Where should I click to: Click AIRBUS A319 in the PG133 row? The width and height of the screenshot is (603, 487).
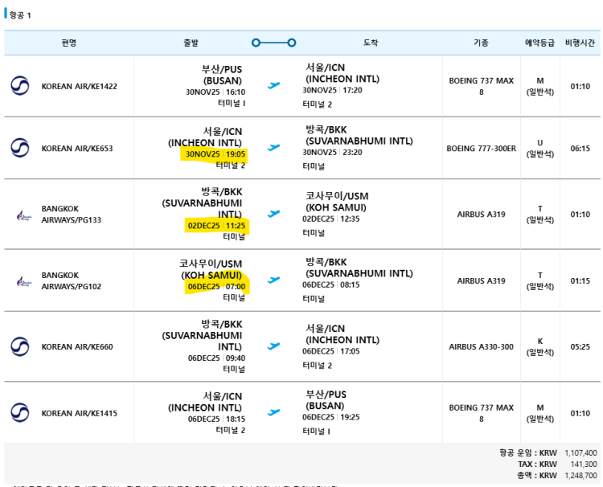click(x=481, y=215)
